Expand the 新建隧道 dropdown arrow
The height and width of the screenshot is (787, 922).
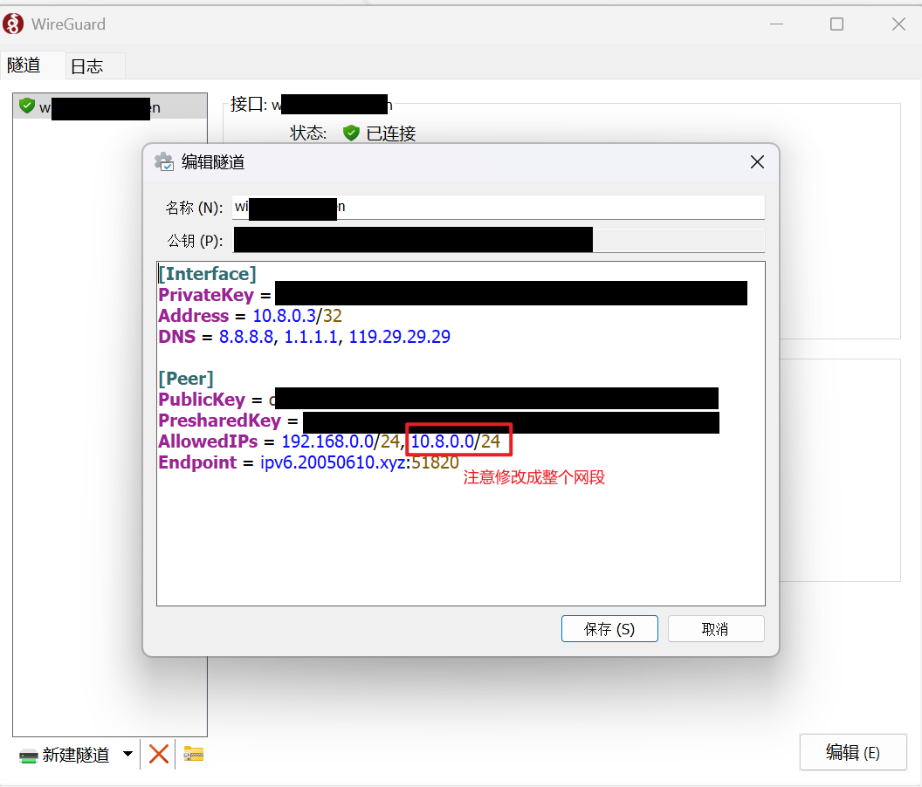coord(127,754)
